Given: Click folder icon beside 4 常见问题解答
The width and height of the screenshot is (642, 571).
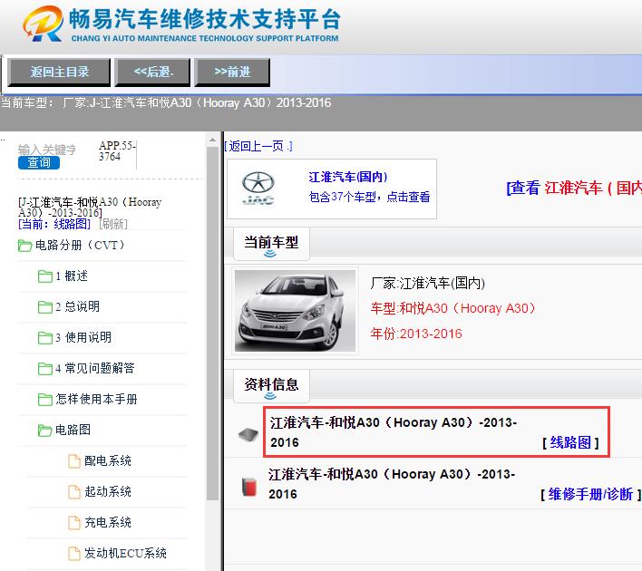Looking at the screenshot, I should pos(45,368).
